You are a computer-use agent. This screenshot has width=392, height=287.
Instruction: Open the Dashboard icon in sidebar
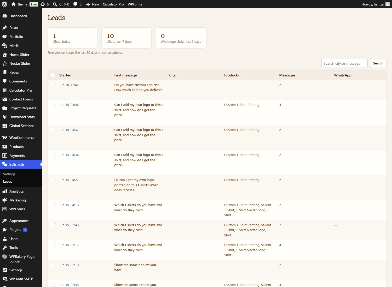click(5, 16)
